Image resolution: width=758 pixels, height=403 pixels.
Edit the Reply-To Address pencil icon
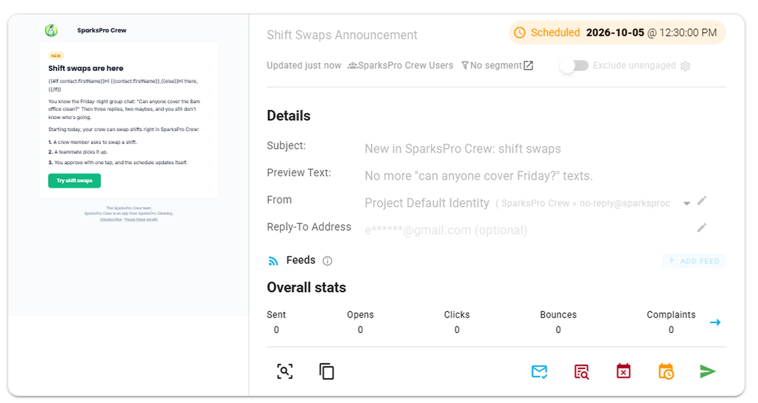tap(702, 227)
